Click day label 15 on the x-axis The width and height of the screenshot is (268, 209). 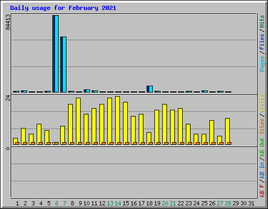tap(126, 203)
